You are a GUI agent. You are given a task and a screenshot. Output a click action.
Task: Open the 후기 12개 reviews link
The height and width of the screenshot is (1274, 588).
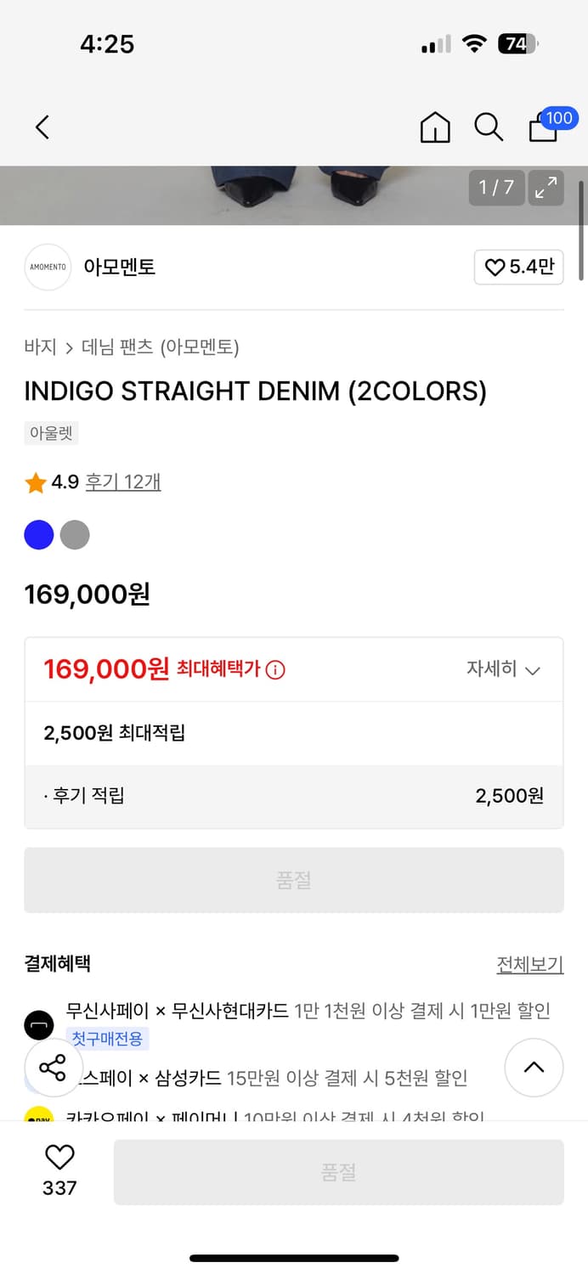coord(123,481)
